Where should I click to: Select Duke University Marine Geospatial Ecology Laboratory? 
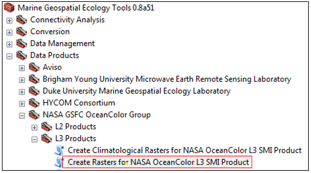[136, 91]
